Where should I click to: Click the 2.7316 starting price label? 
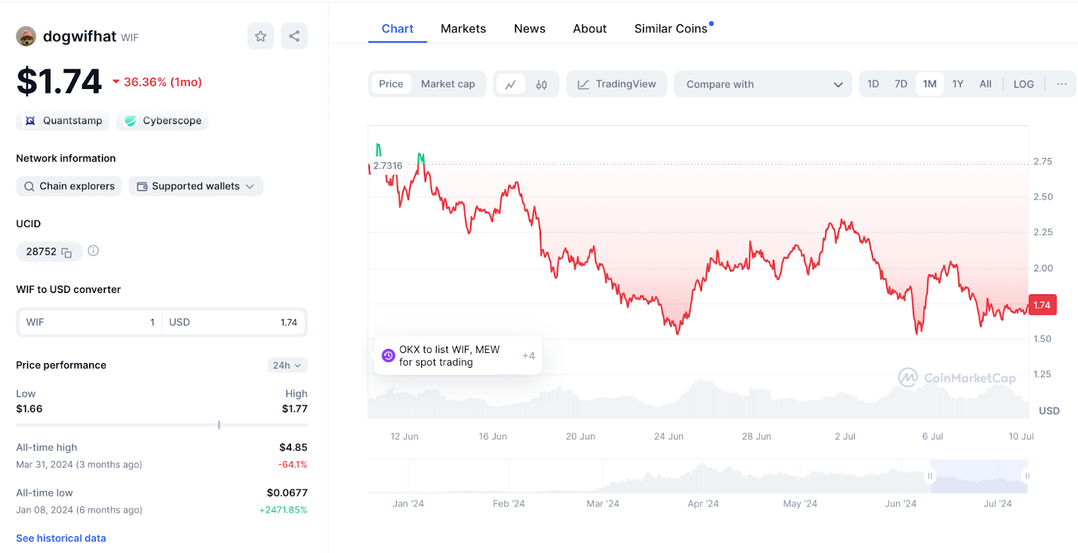pyautogui.click(x=387, y=166)
